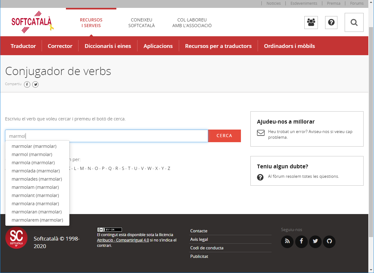Image resolution: width=374 pixels, height=273 pixels.
Task: Pick 'marmolarem (marmolar)' suggestion
Action: click(x=37, y=220)
